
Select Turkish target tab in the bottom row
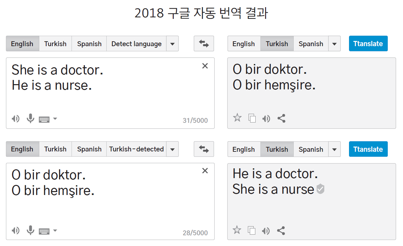point(277,149)
